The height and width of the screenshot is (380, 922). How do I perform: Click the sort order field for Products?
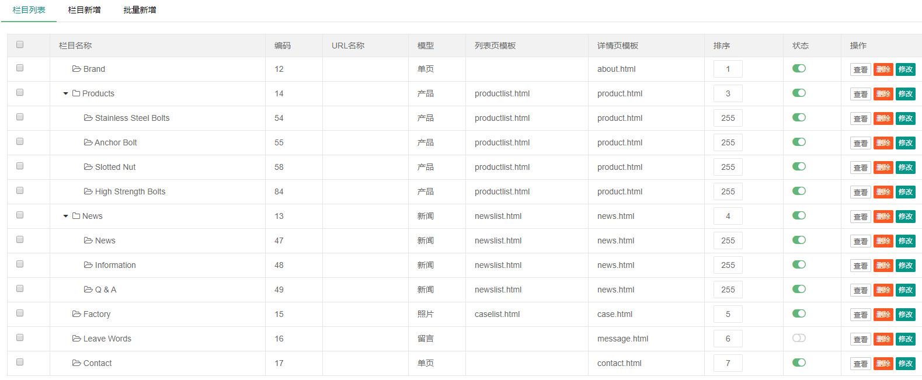[x=728, y=93]
